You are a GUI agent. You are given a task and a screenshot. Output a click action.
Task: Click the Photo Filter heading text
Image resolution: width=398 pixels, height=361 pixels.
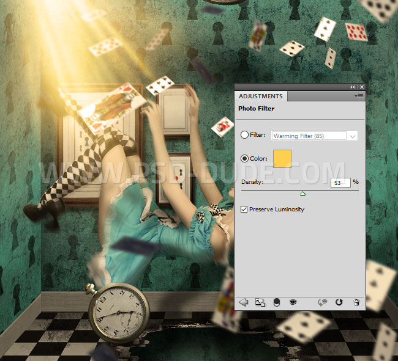pos(257,109)
